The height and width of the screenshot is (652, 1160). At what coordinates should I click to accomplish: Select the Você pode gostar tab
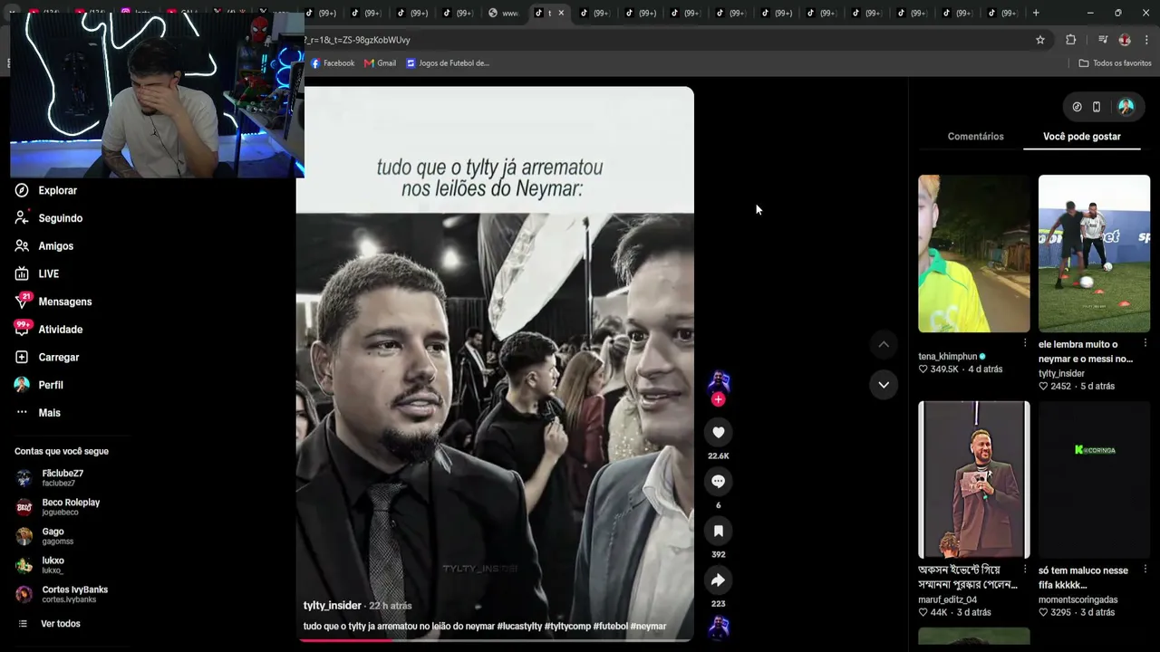coord(1082,137)
